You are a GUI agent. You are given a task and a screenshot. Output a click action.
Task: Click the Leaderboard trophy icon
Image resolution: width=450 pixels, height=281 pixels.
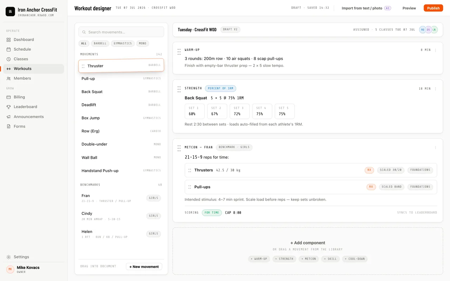[9, 107]
